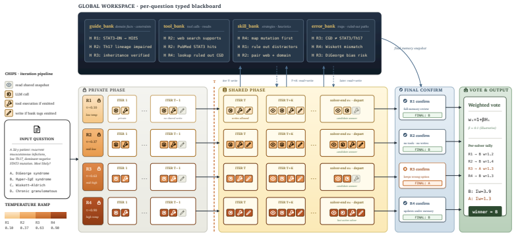Click the document icon above INPUT QUESTION

tap(37, 129)
